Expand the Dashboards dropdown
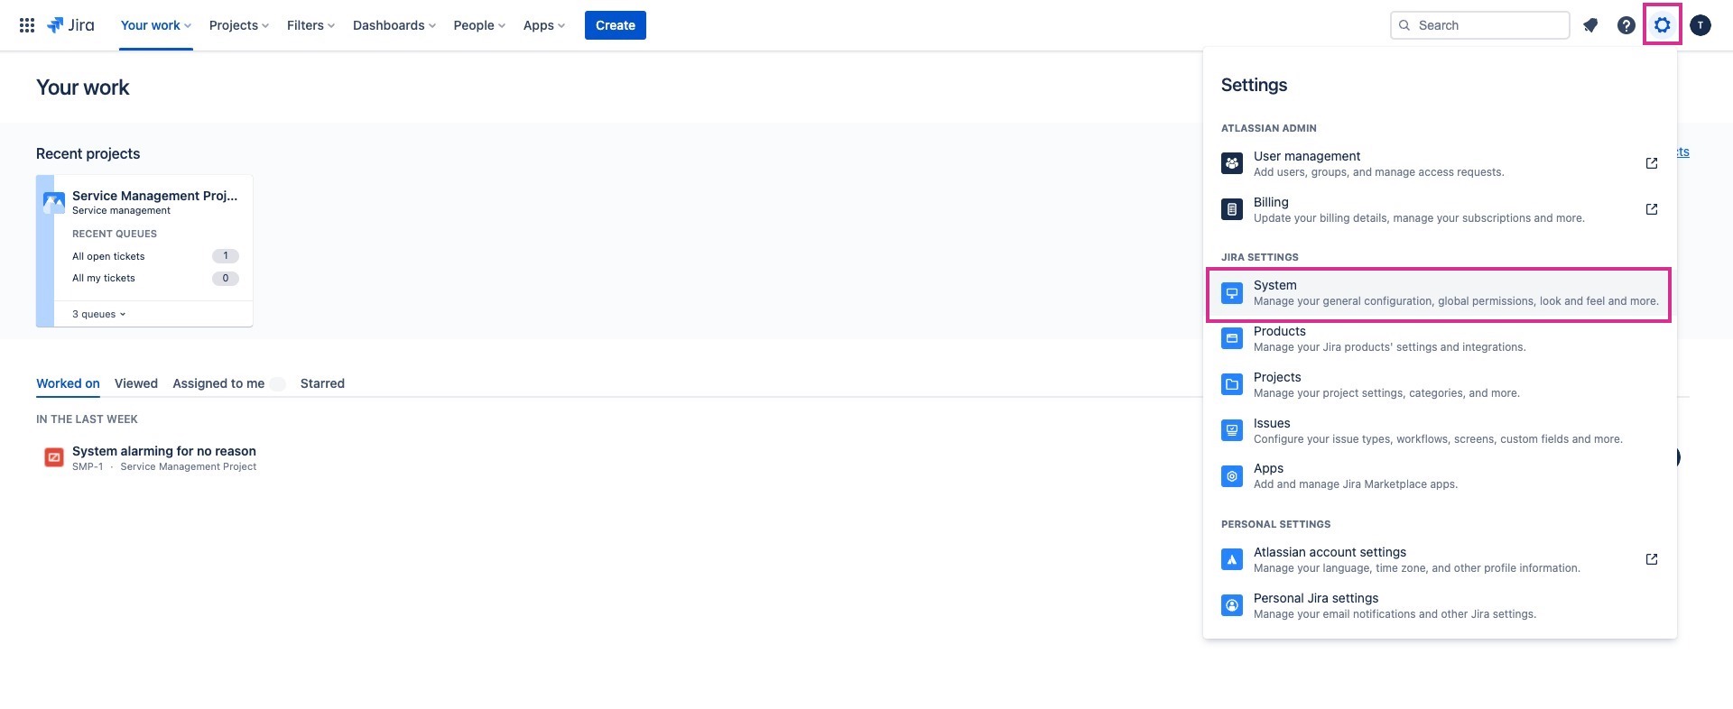This screenshot has width=1733, height=709. 394,25
